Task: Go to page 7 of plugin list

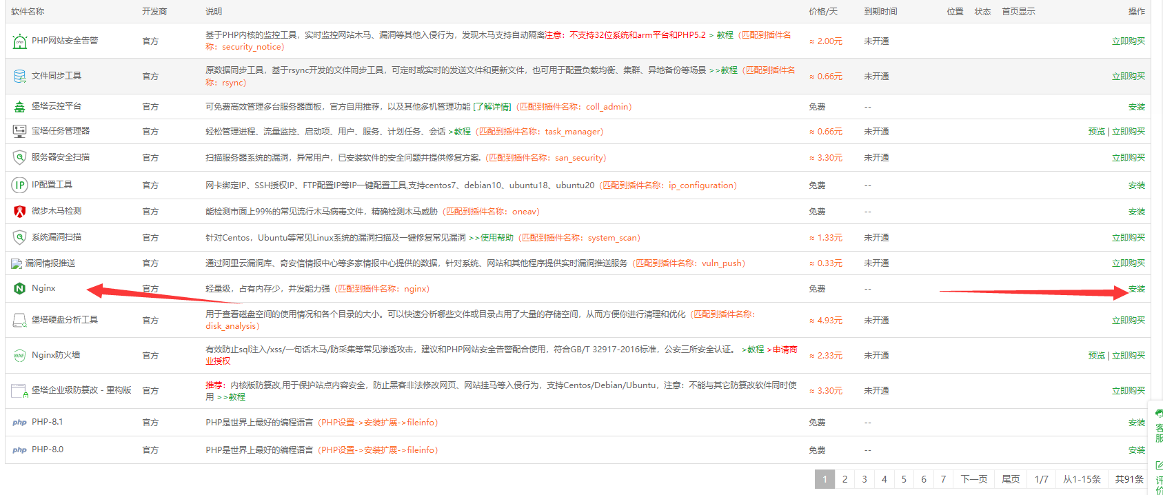Action: 943,479
